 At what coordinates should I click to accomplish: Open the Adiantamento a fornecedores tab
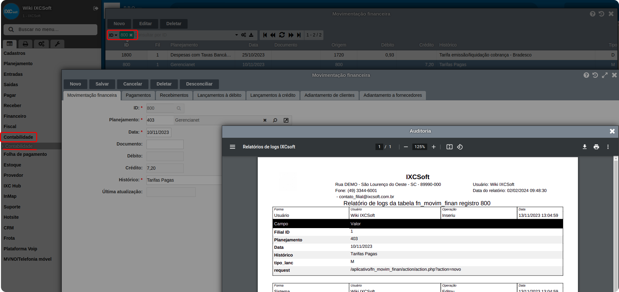coord(393,95)
